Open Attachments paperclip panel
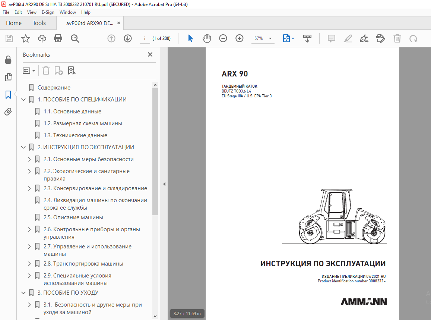The height and width of the screenshot is (320, 431). 8,112
